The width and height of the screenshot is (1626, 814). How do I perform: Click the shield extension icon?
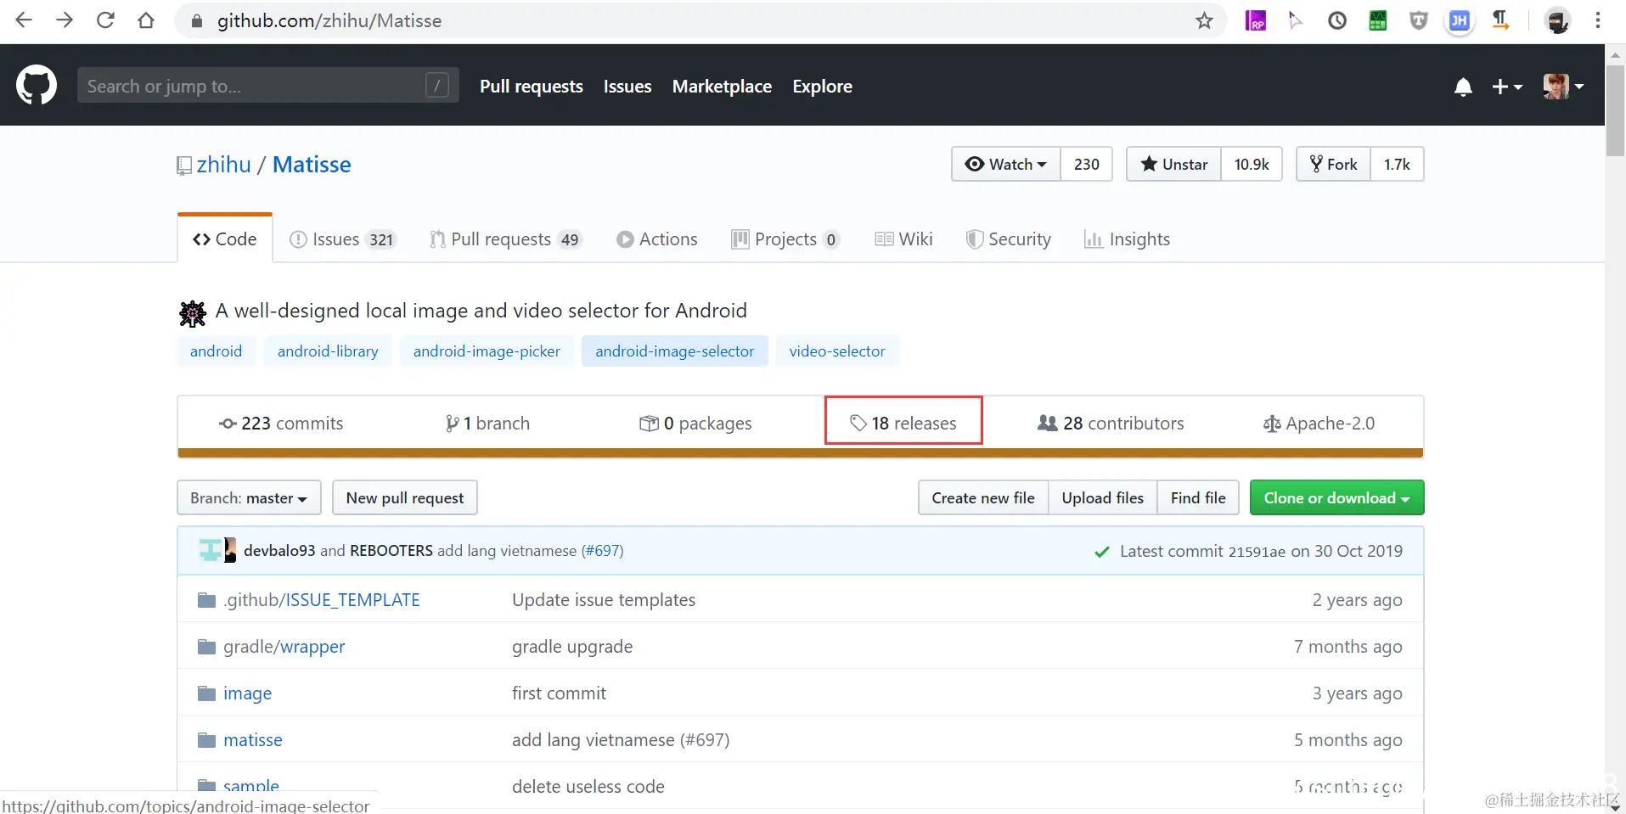click(1419, 20)
